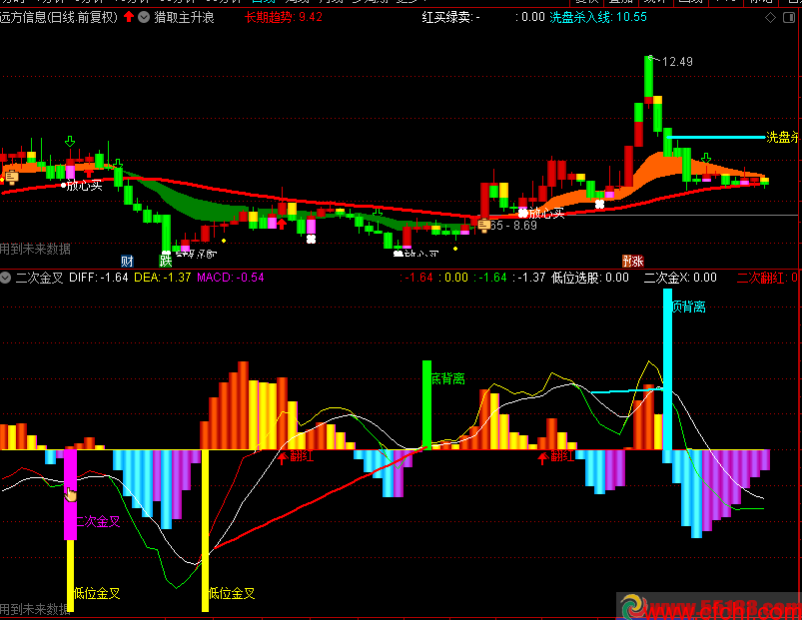This screenshot has height=620, width=802.
Task: Click the magenta 二次金叉 label text
Action: click(x=99, y=521)
